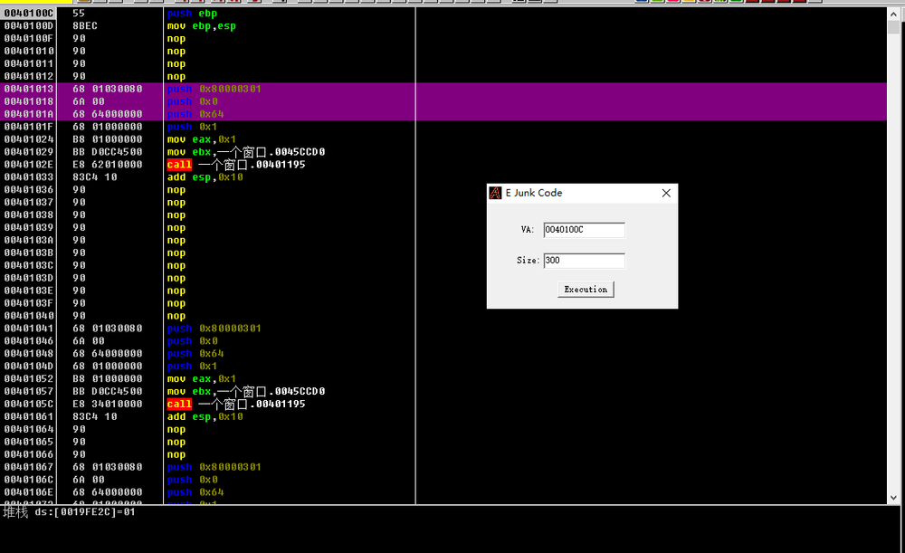Click hex bytes BB D0CC4500 at 00401029
The width and height of the screenshot is (905, 553).
pos(108,152)
